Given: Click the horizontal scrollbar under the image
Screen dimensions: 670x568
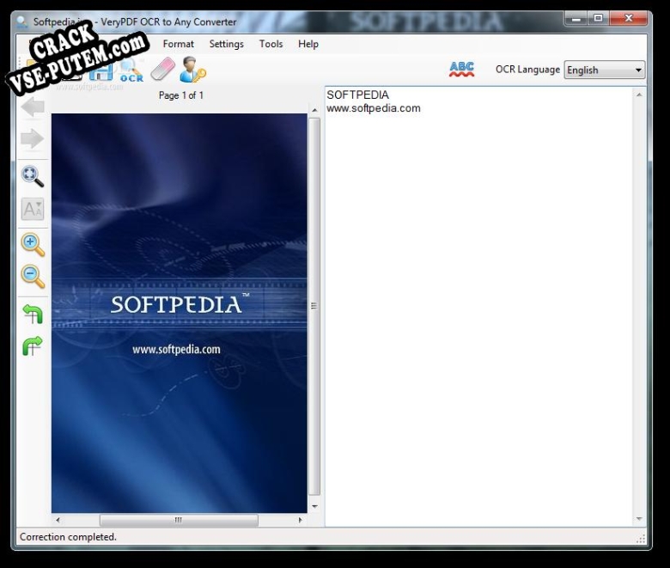Looking at the screenshot, I should pyautogui.click(x=179, y=520).
